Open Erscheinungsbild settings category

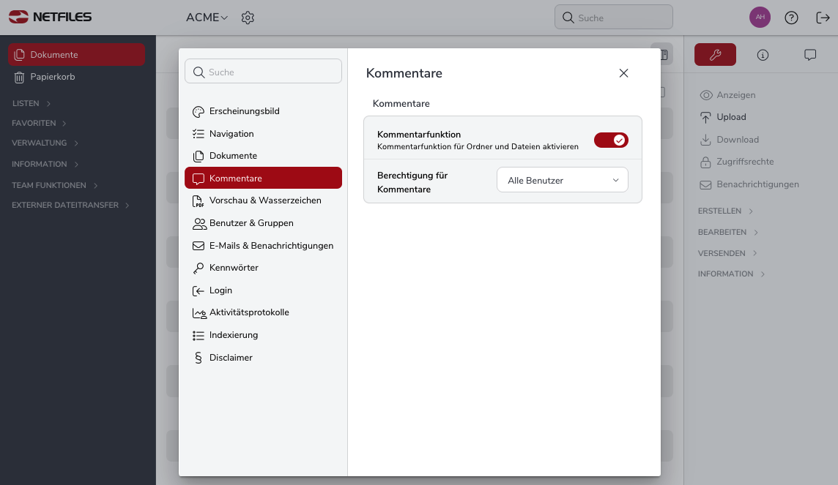[263, 111]
